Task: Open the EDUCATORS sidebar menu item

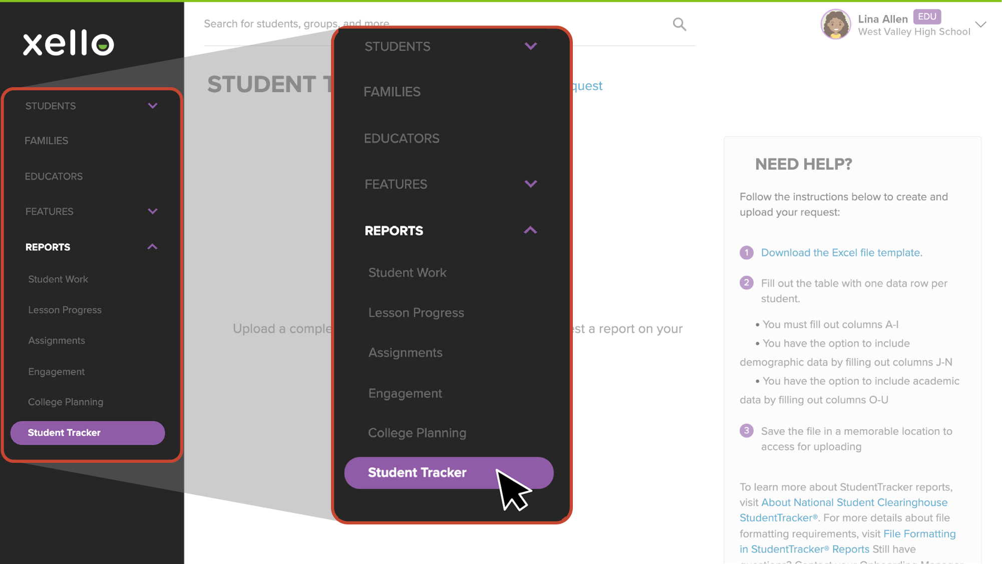Action: click(x=54, y=176)
